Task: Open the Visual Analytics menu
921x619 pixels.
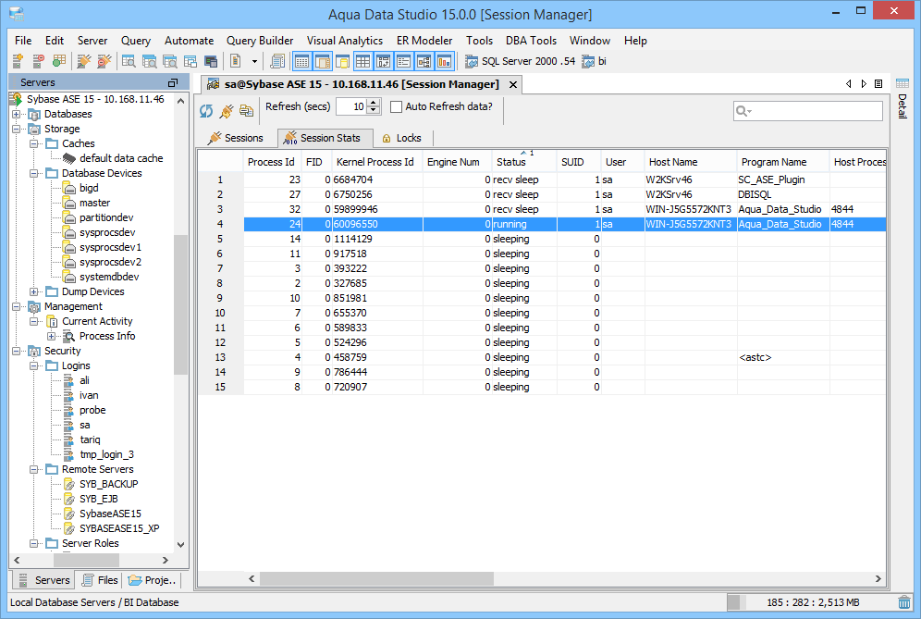Action: pyautogui.click(x=345, y=41)
